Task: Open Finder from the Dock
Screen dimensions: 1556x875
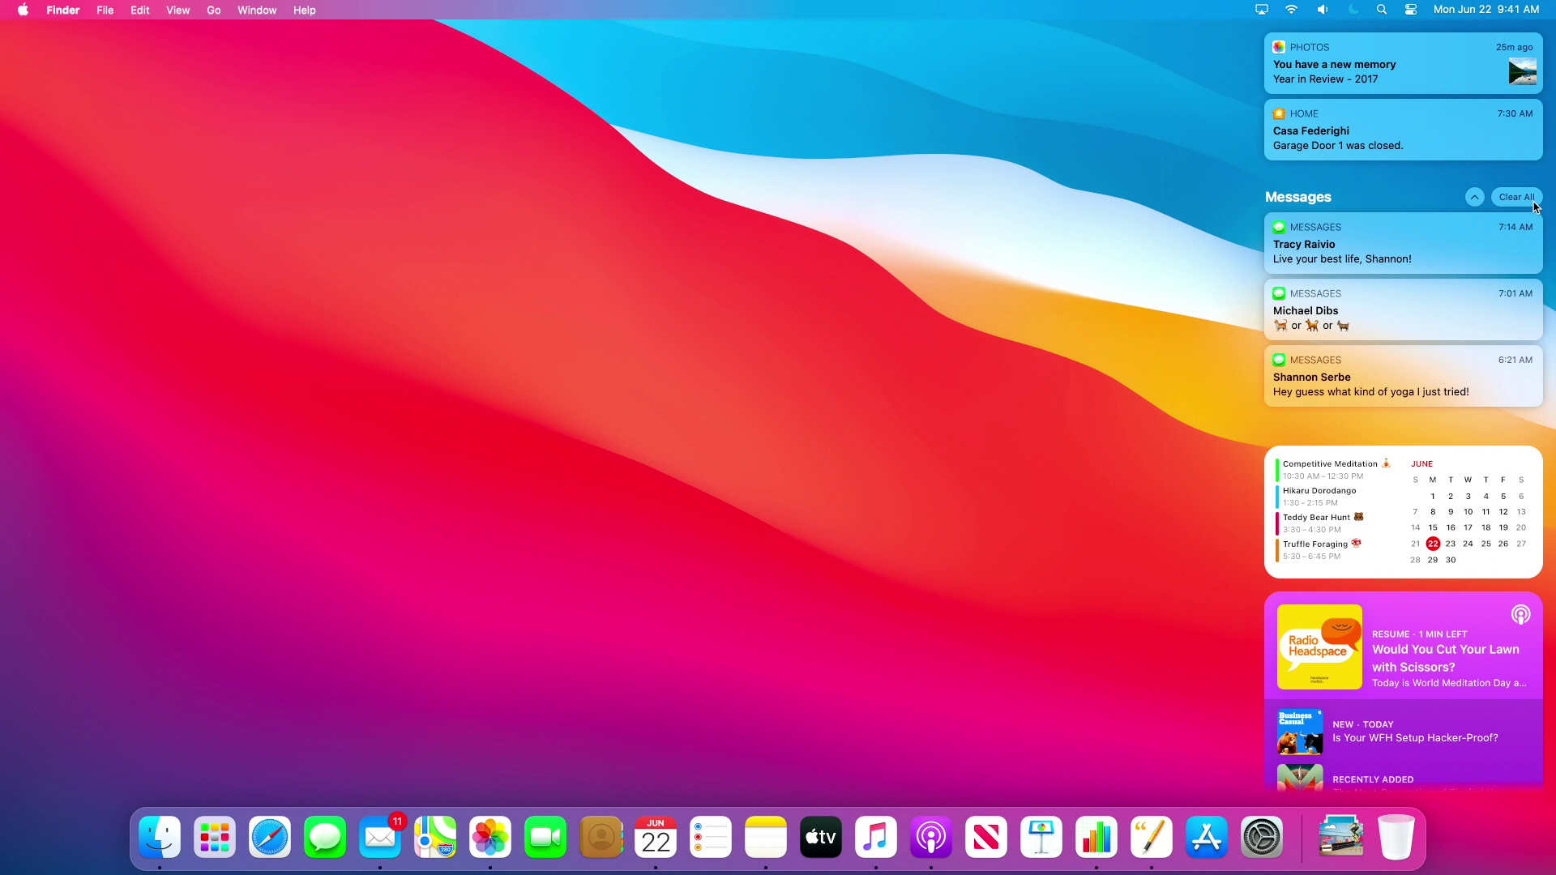Action: 160,837
